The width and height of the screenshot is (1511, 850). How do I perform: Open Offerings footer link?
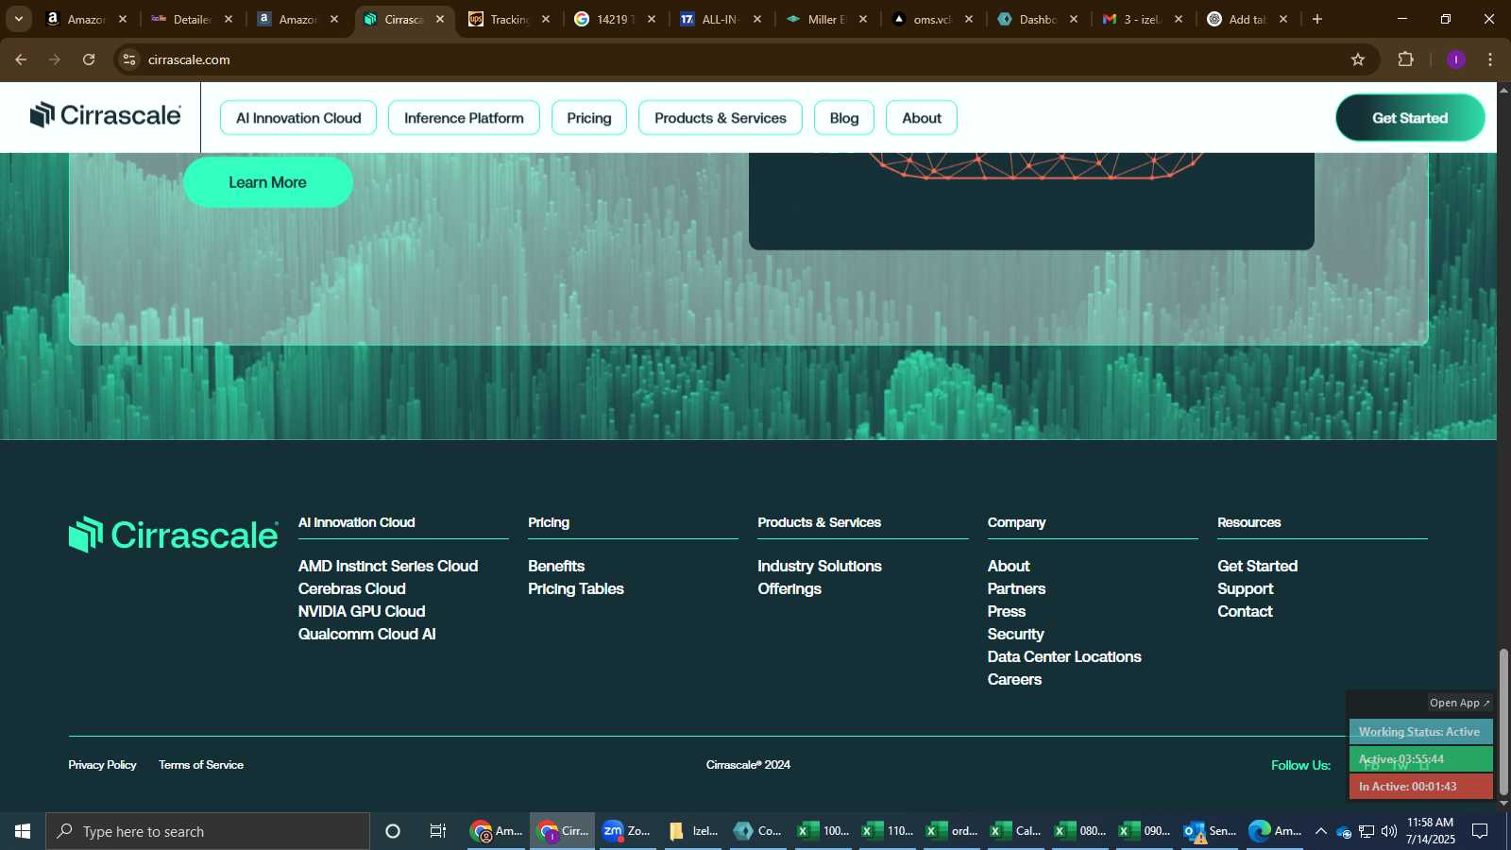pyautogui.click(x=789, y=588)
